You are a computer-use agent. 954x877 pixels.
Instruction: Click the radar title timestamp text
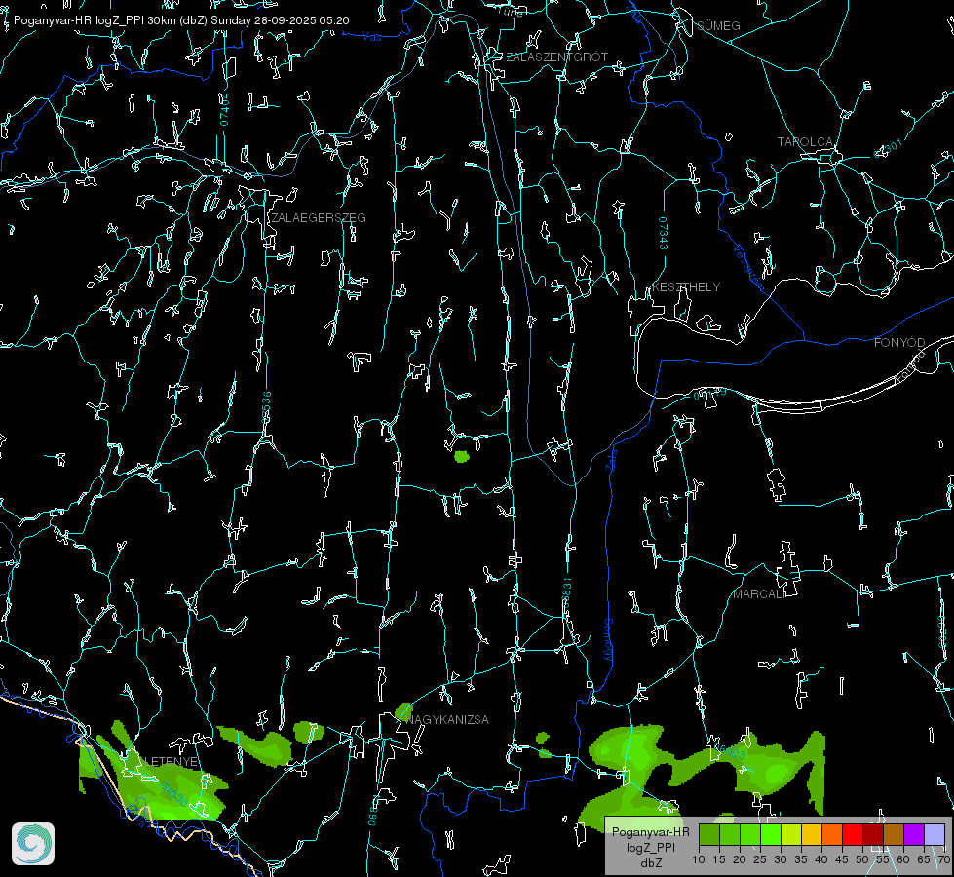tap(181, 20)
